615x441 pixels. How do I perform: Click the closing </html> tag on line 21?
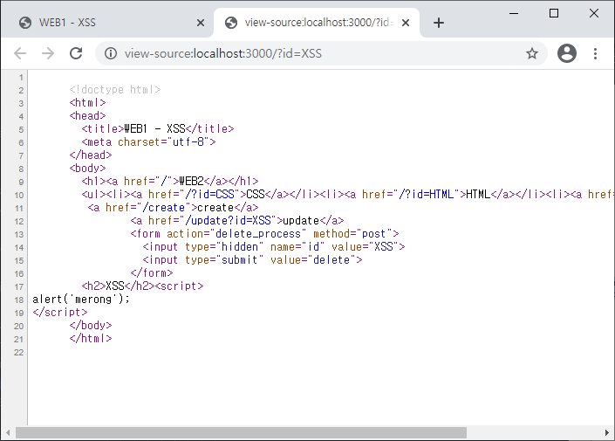[91, 338]
